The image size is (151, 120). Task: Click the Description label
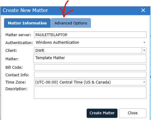[x=16, y=89]
